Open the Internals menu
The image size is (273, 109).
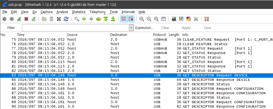click(128, 12)
